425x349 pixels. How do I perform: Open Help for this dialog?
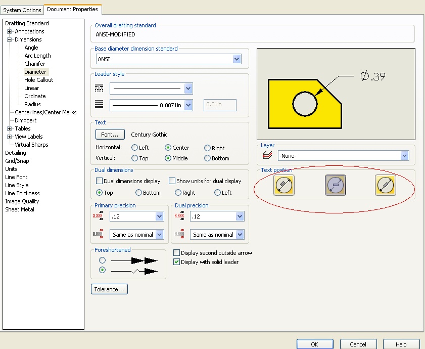[401, 344]
